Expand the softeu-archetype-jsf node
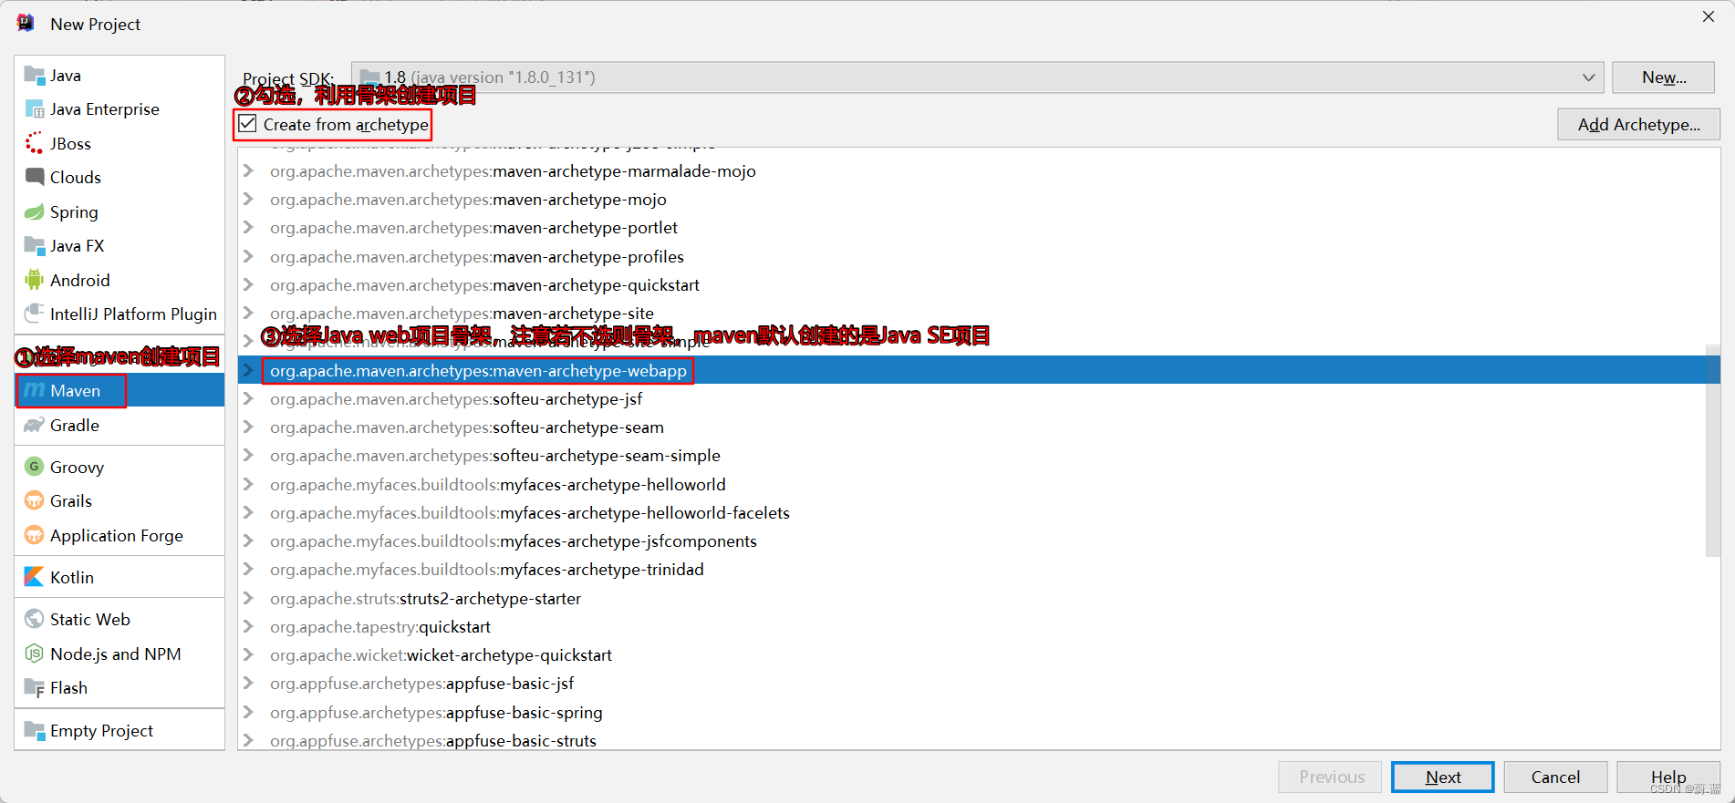1735x803 pixels. [x=248, y=398]
